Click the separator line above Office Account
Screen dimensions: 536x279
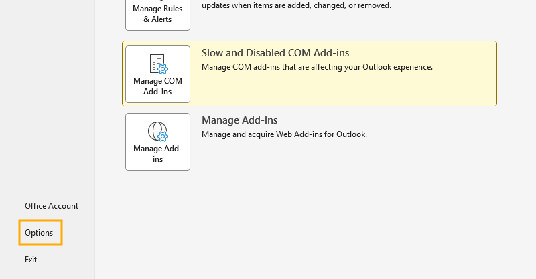[45, 187]
